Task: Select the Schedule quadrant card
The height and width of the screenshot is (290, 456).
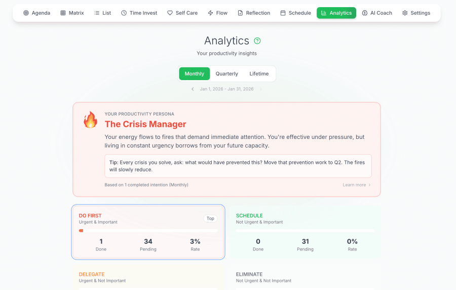Action: 305,232
